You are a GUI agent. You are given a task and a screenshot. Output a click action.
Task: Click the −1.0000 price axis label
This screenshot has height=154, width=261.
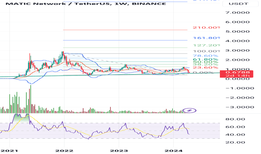(240, 88)
